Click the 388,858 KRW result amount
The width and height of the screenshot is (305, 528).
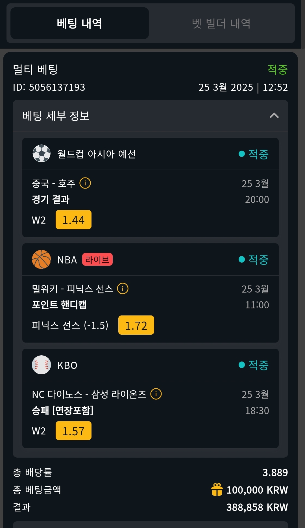pyautogui.click(x=257, y=507)
